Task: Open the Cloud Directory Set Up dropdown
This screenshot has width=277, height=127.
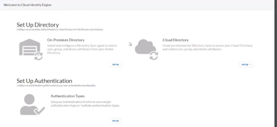Action: point(246,64)
